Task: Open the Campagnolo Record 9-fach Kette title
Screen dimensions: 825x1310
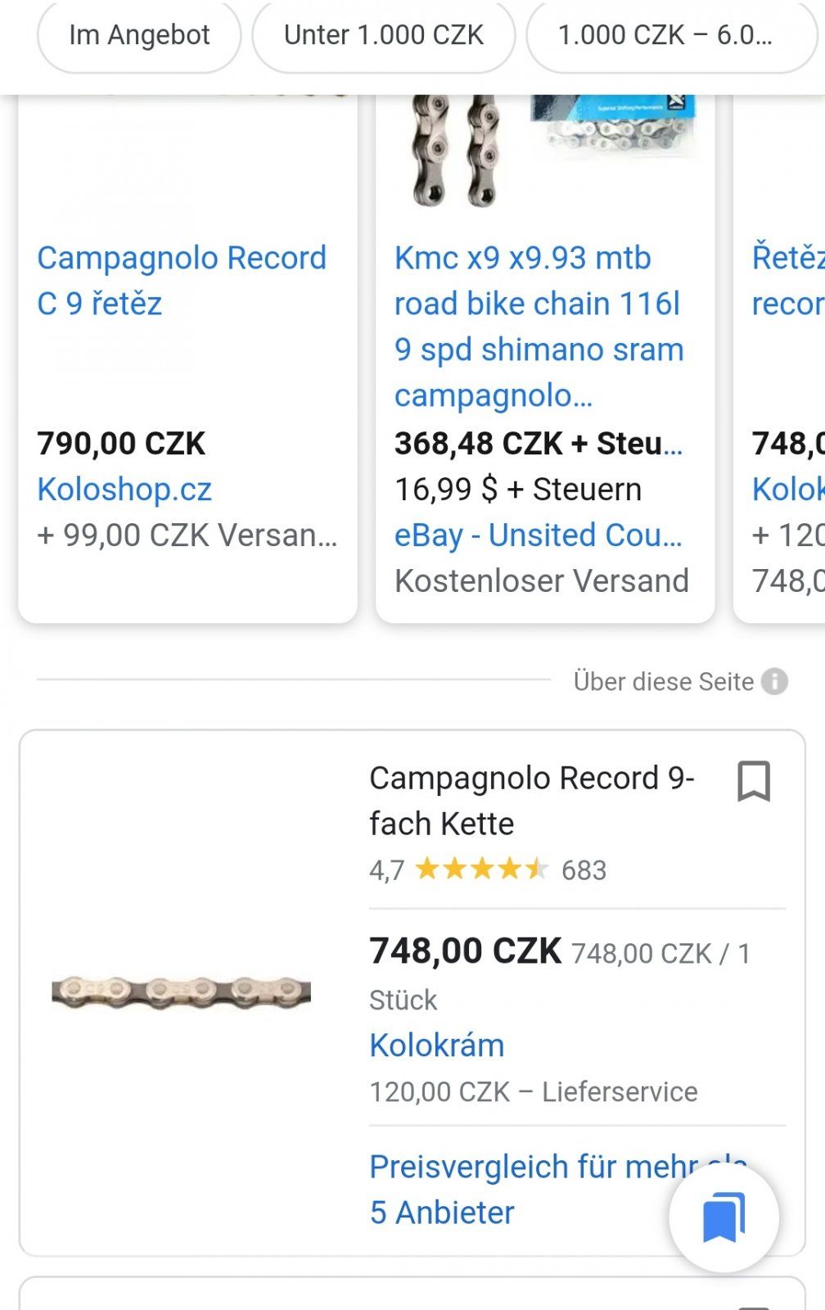Action: [531, 800]
